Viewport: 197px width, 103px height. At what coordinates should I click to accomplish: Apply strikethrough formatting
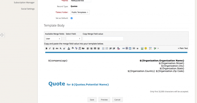57,48
